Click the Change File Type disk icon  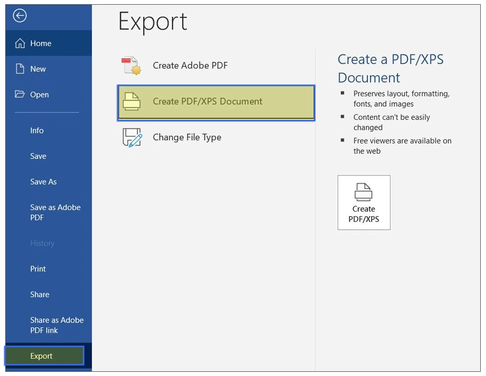[132, 137]
